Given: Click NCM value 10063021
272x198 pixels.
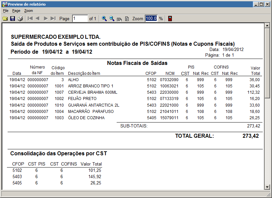Looking at the screenshot, I should (x=169, y=86).
